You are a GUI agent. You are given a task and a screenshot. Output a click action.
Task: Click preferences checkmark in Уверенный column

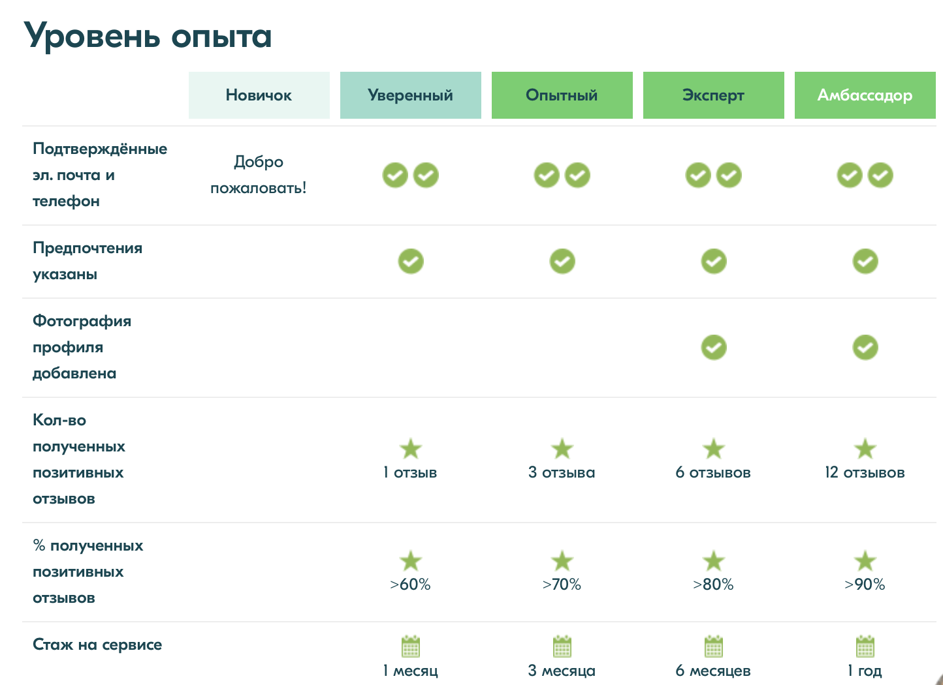click(411, 262)
